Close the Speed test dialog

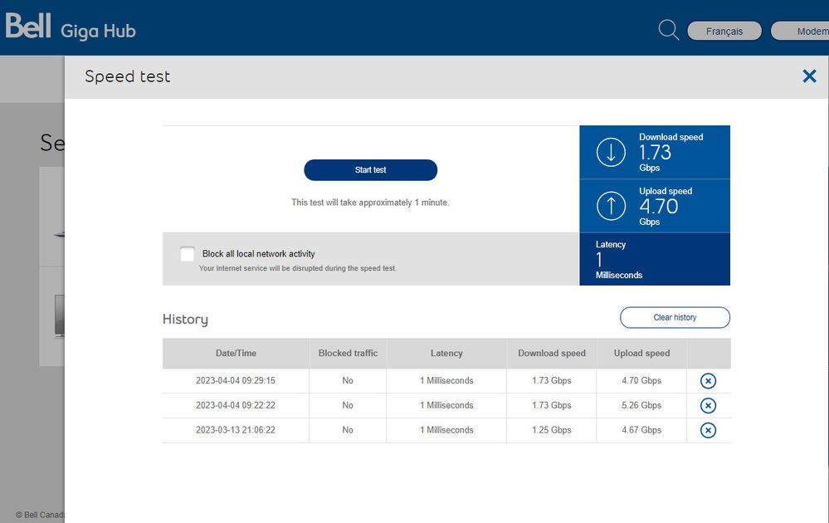(809, 76)
